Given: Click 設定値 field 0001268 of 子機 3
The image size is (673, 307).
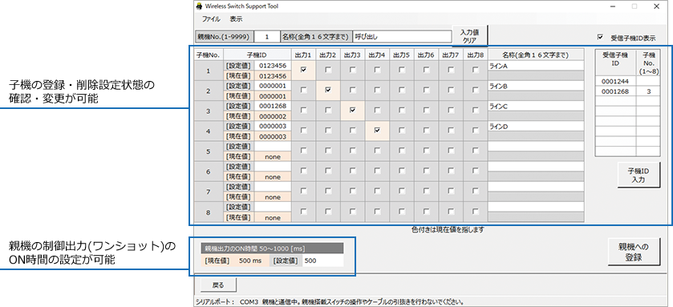Looking at the screenshot, I should (273, 106).
